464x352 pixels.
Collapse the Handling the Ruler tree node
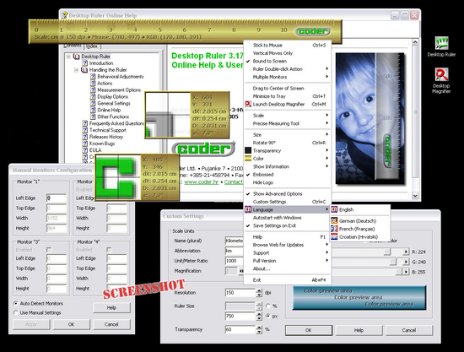pyautogui.click(x=76, y=70)
